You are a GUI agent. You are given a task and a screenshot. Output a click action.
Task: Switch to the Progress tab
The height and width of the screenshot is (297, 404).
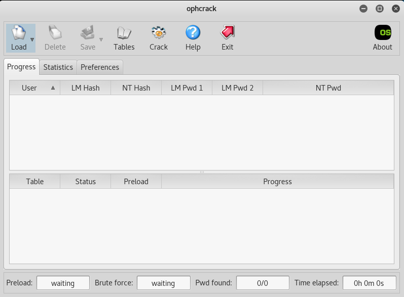(x=21, y=67)
